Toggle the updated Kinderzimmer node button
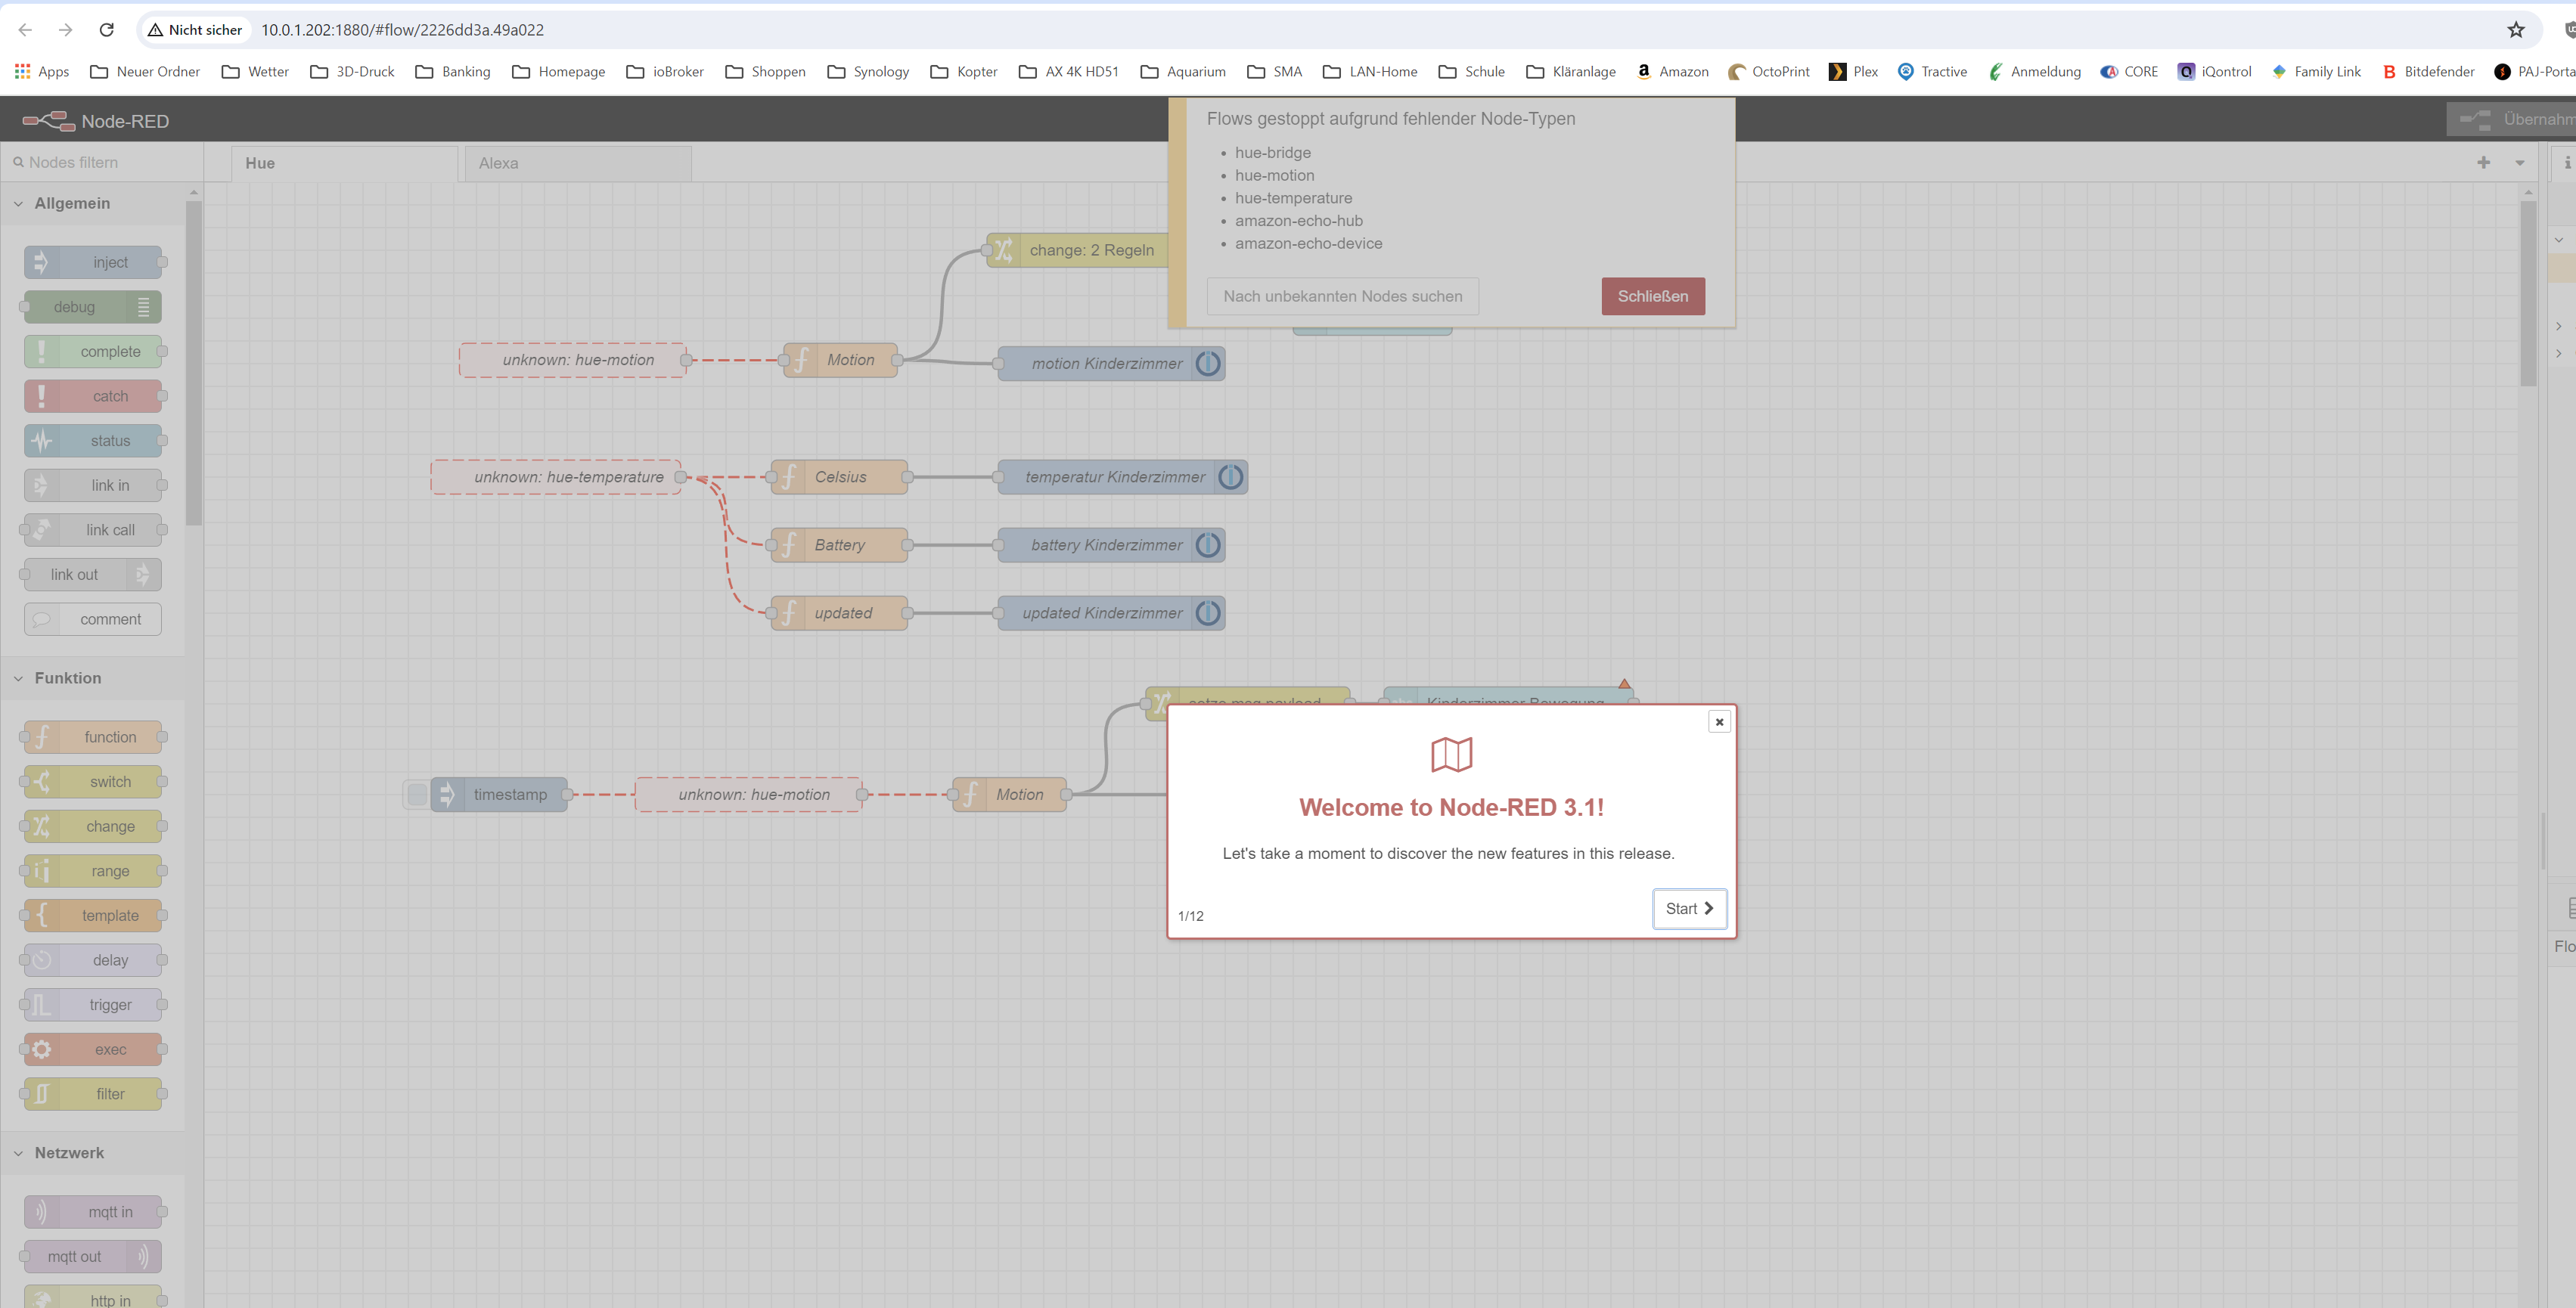Screen dimensions: 2576x1308 point(1209,613)
